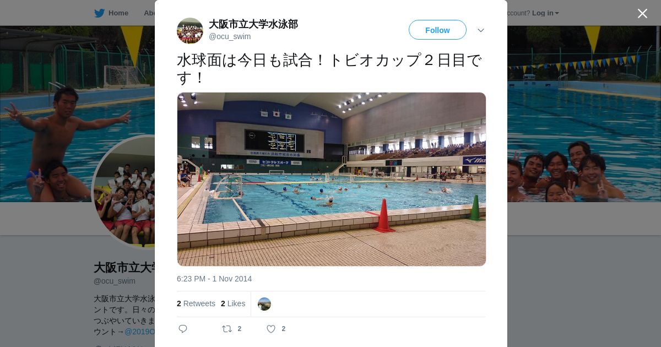
Task: Expand the tweet options chevron
Action: tap(481, 30)
